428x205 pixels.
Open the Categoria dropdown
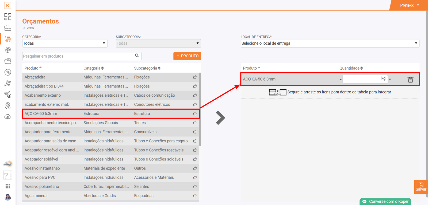click(65, 43)
